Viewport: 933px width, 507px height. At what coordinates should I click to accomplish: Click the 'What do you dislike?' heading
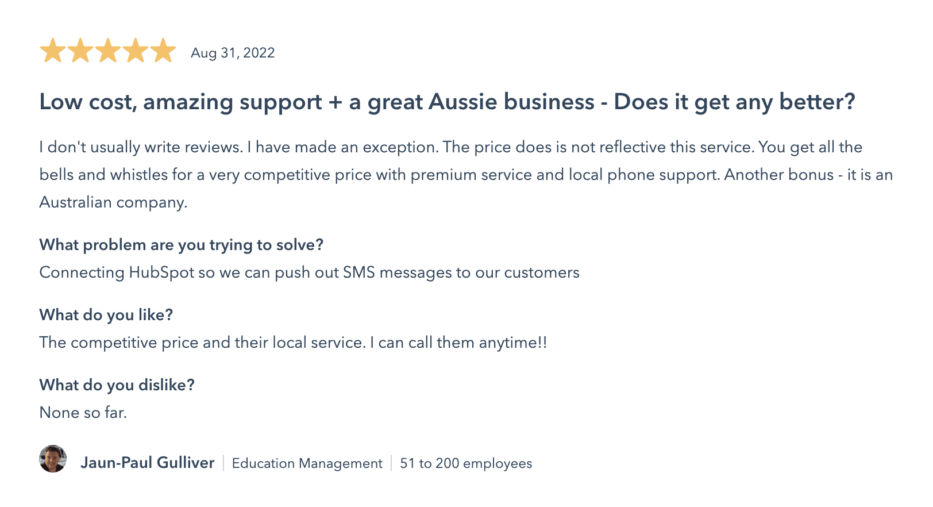click(x=117, y=385)
